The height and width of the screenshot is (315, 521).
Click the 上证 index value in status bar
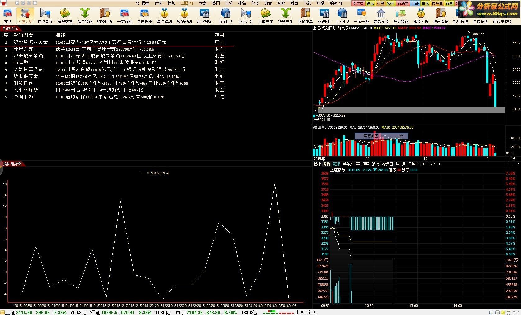(x=24, y=313)
